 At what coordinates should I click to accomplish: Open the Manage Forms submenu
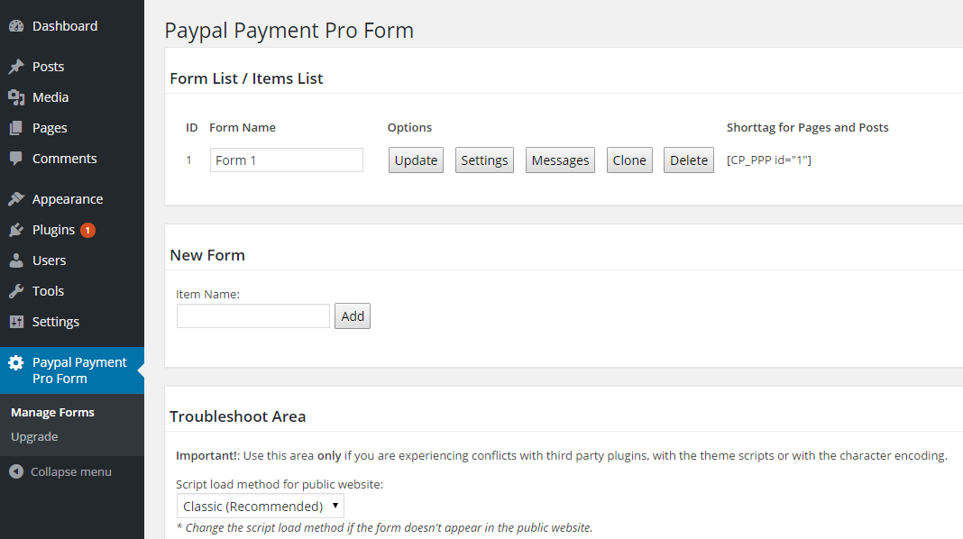pyautogui.click(x=53, y=413)
